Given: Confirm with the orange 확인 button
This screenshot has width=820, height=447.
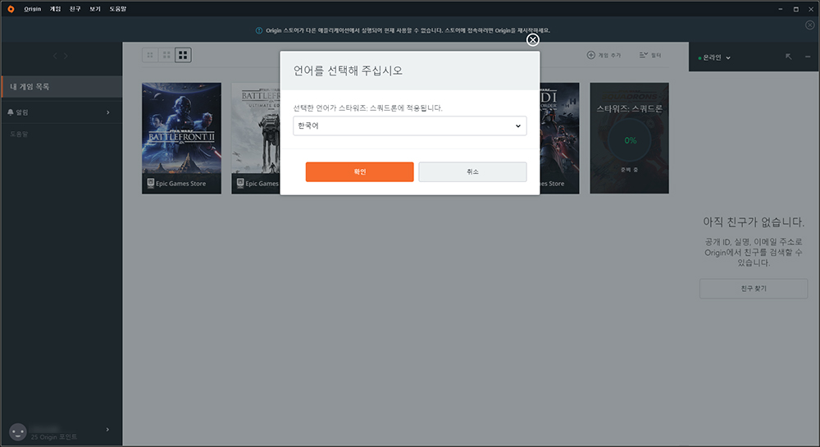Looking at the screenshot, I should click(x=360, y=172).
